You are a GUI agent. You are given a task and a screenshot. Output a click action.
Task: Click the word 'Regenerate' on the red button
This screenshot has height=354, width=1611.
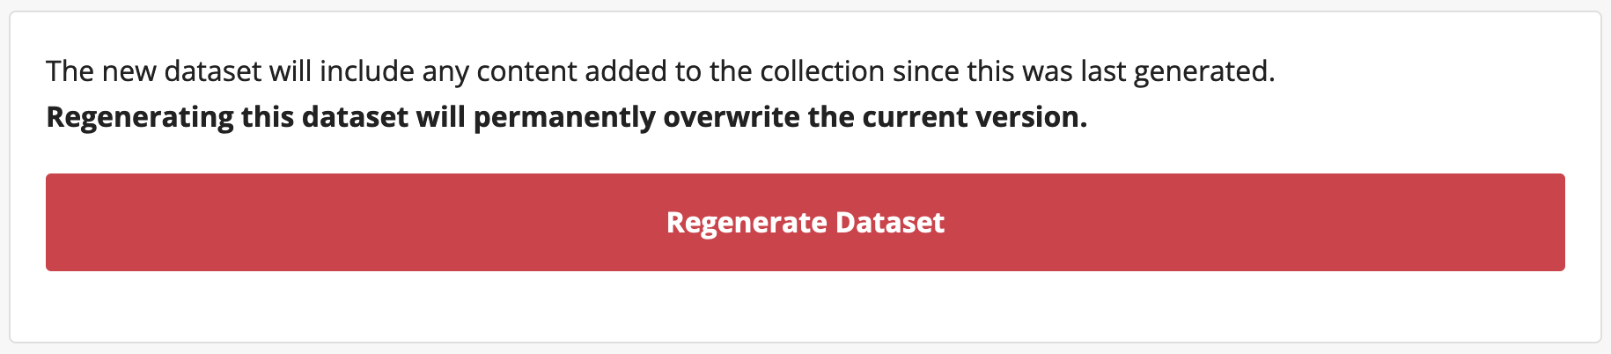tap(747, 222)
